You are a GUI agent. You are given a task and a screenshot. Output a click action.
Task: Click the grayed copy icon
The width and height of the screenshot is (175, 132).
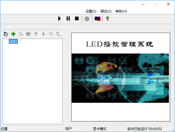click(21, 34)
